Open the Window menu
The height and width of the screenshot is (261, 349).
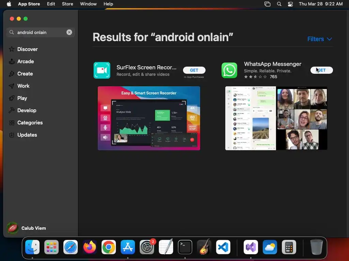point(88,4)
